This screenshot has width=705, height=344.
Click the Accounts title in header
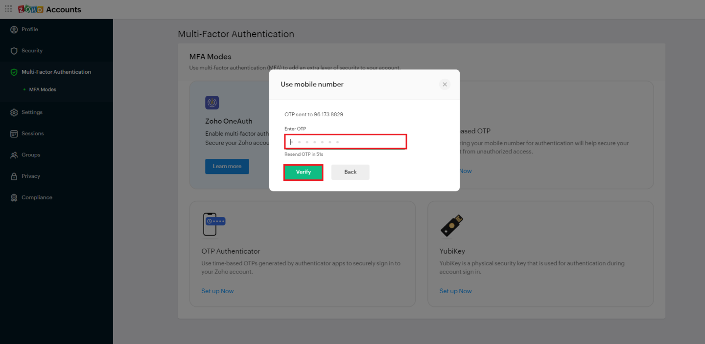64,9
